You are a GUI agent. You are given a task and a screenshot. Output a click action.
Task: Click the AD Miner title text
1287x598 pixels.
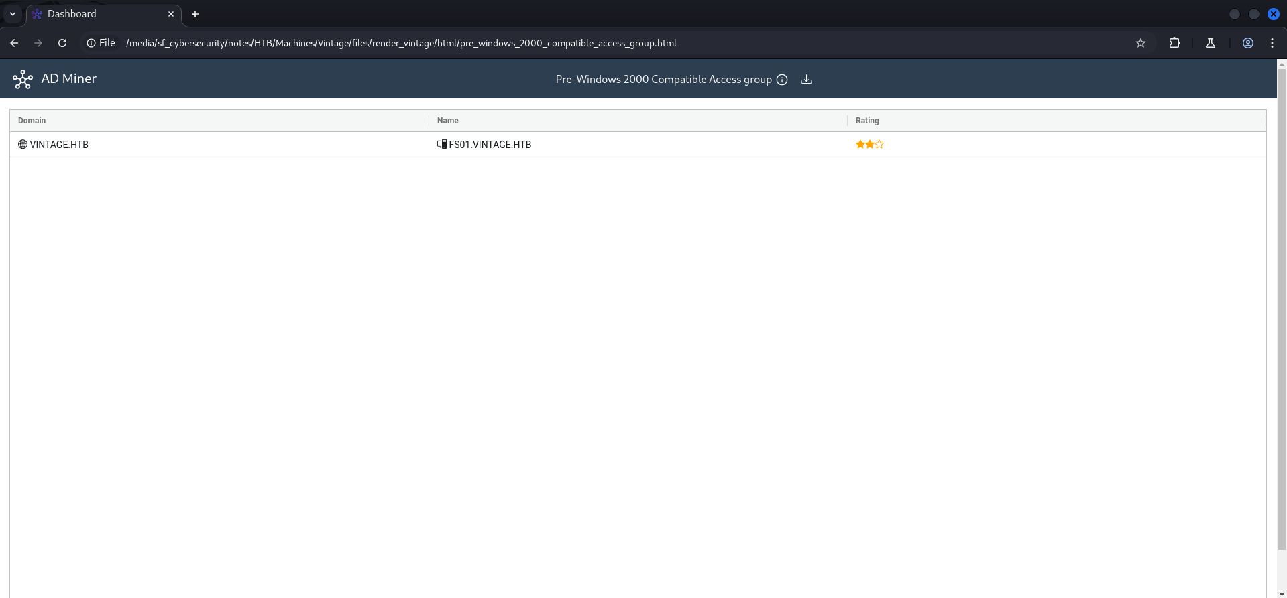pos(69,79)
